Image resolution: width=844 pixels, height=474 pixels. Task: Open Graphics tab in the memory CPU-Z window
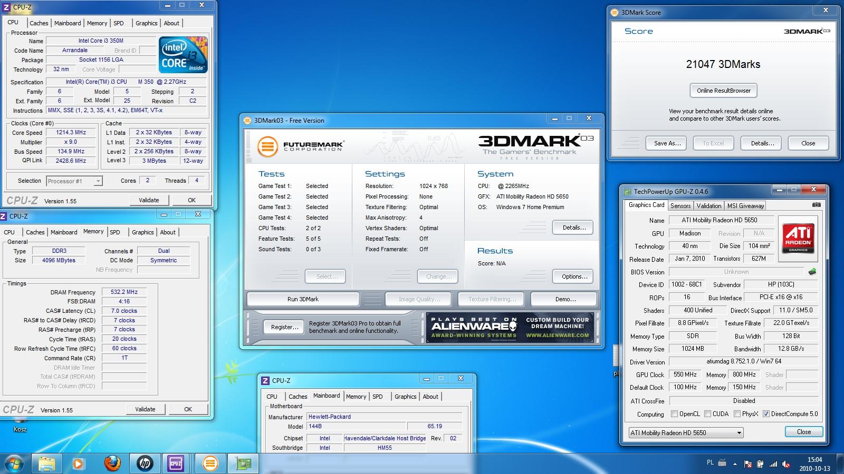click(x=142, y=232)
